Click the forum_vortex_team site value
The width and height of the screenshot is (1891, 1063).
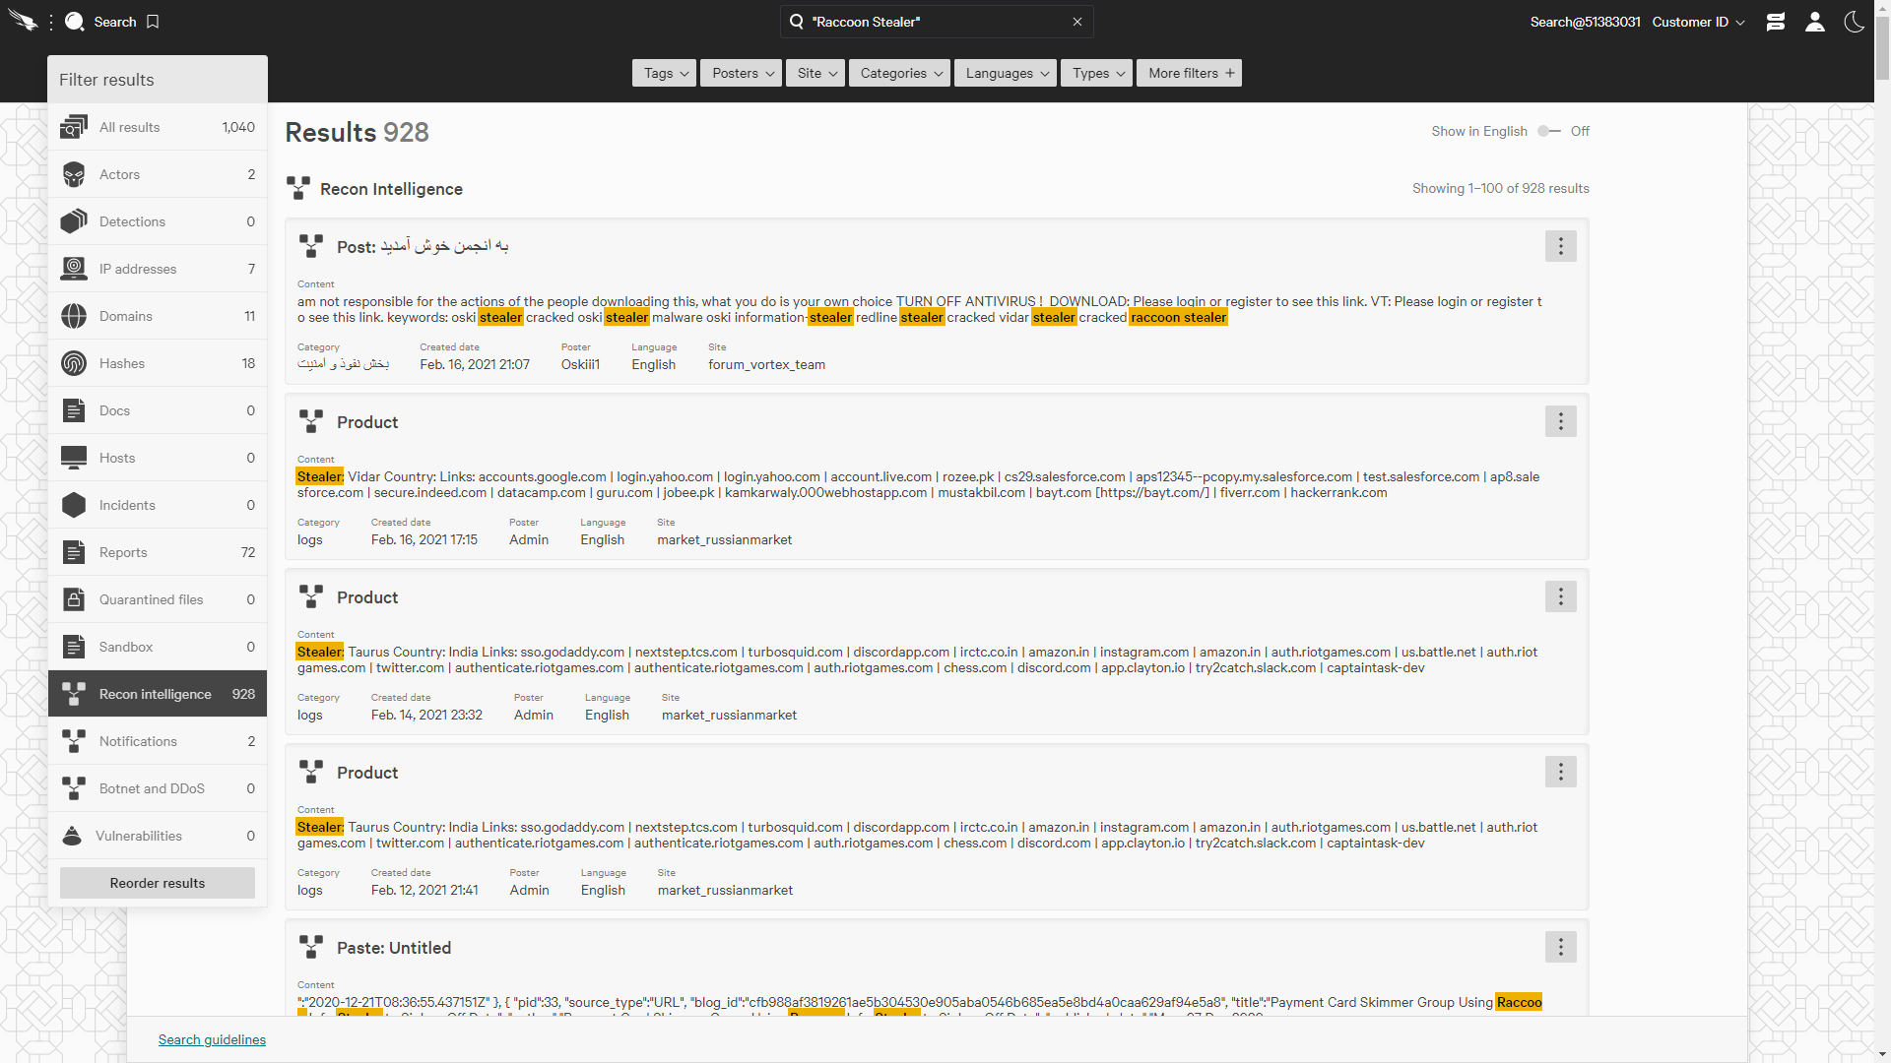(x=766, y=364)
